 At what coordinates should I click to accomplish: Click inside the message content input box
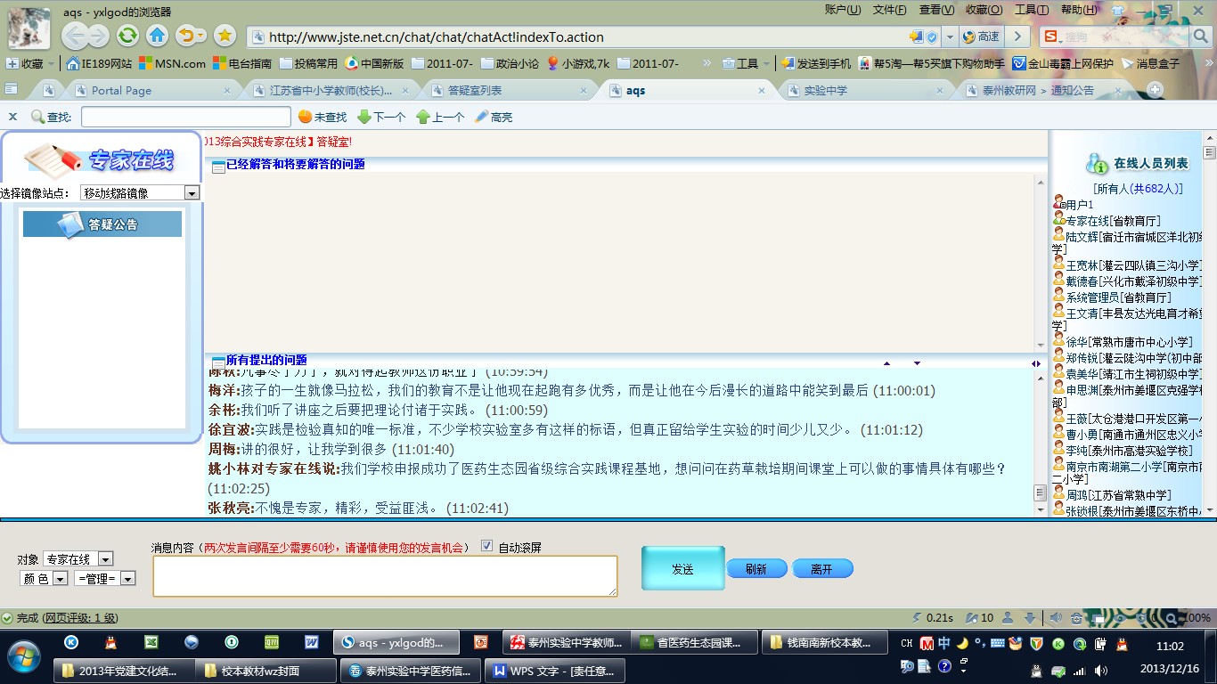tap(385, 575)
